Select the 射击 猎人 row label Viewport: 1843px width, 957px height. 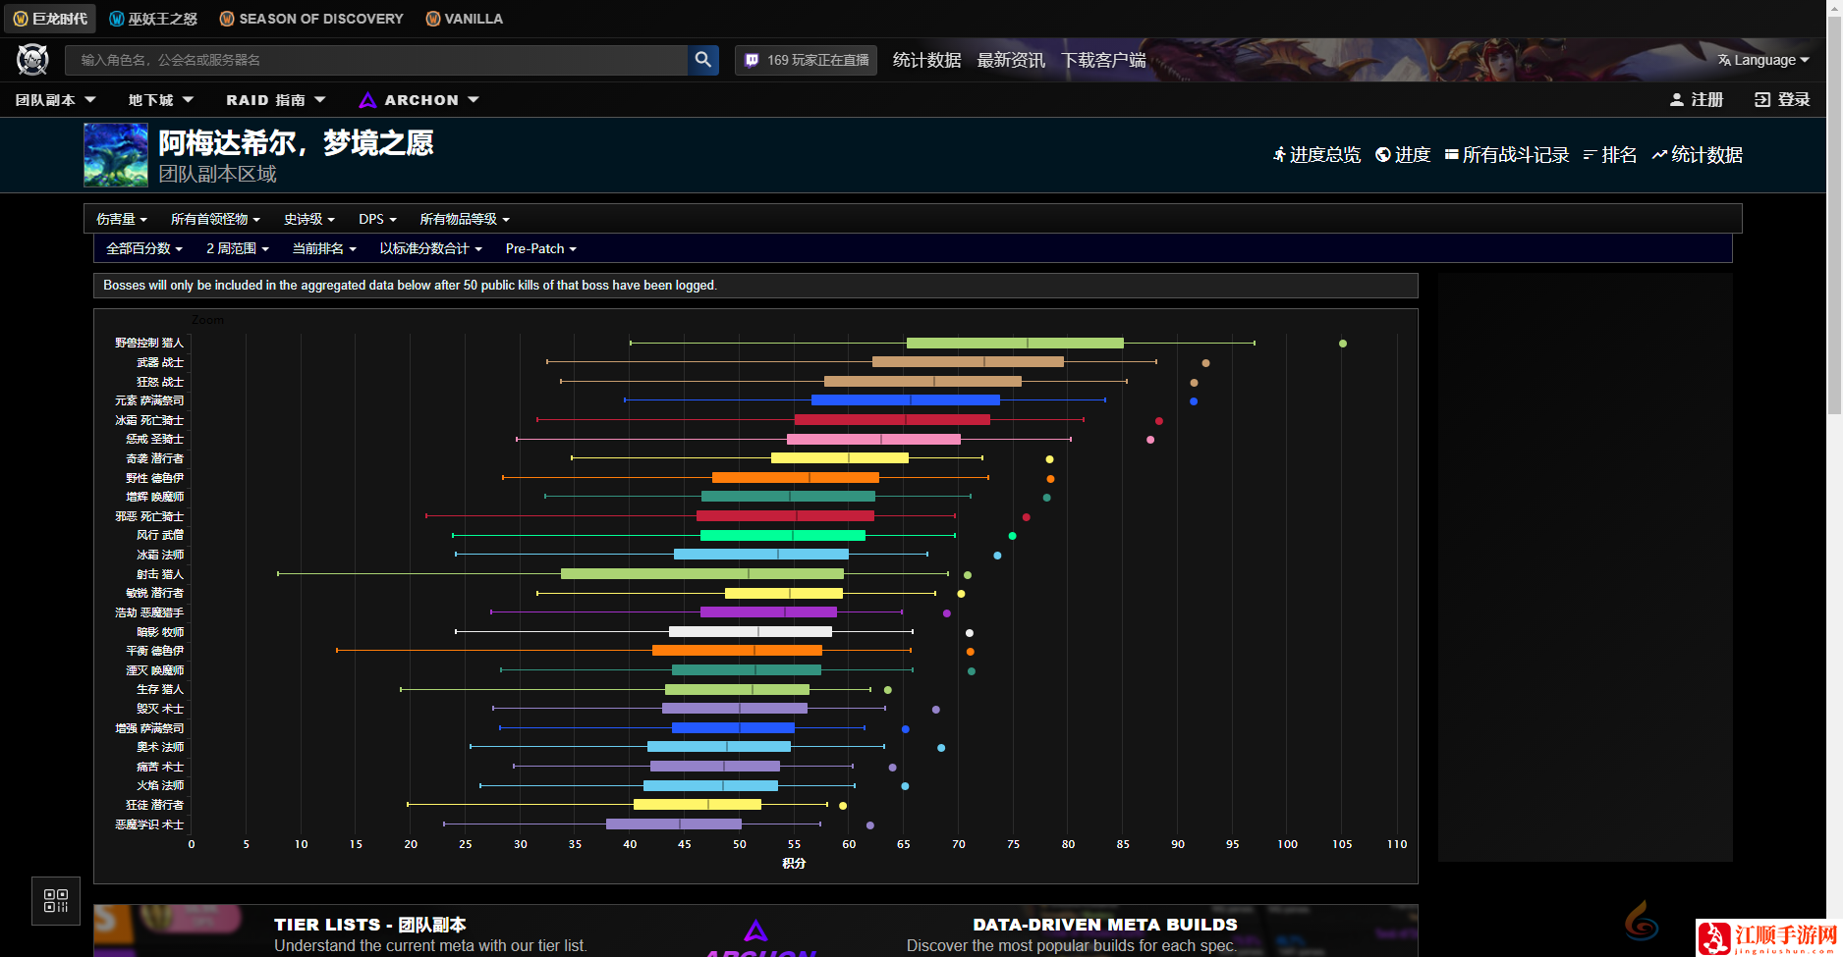160,574
